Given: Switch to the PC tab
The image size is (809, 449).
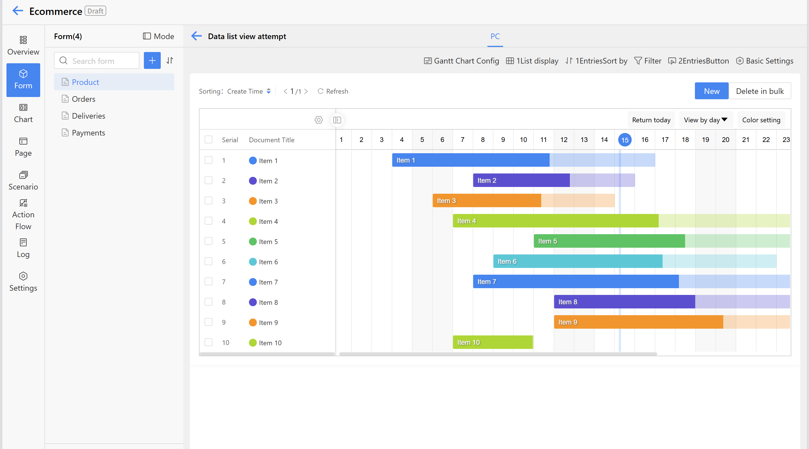Looking at the screenshot, I should tap(495, 37).
